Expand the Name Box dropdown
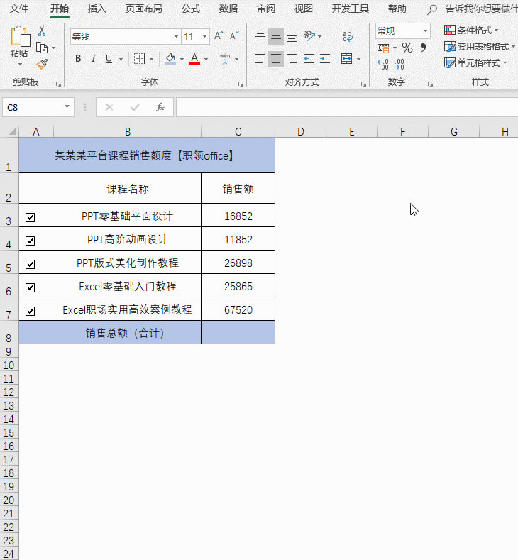 67,106
